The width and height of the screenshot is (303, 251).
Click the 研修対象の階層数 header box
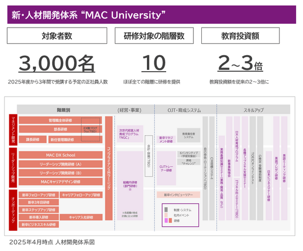(x=154, y=36)
